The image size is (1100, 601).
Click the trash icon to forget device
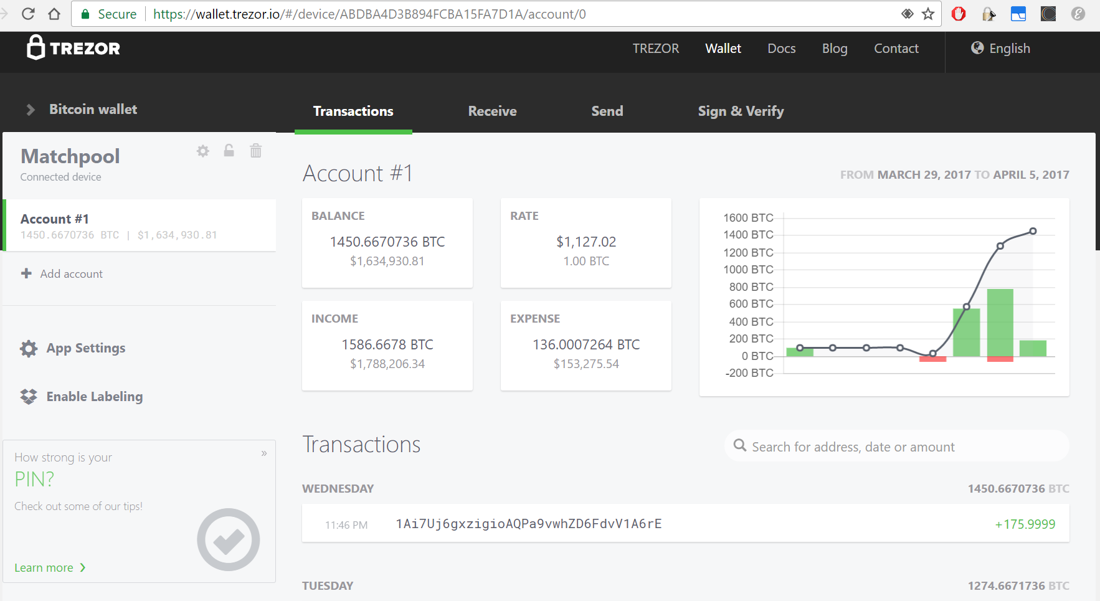pos(256,151)
